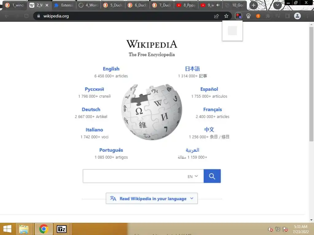Click the red and blue extension icon
The width and height of the screenshot is (314, 235).
(x=238, y=16)
